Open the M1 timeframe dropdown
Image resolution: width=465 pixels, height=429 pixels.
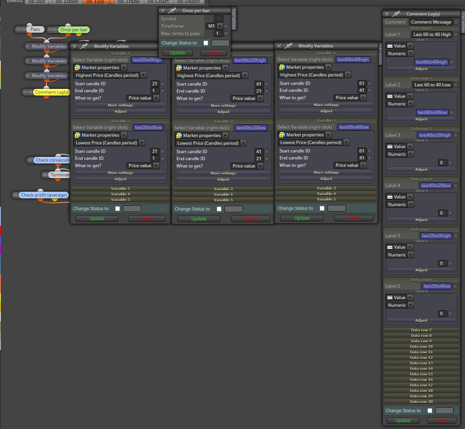click(220, 26)
